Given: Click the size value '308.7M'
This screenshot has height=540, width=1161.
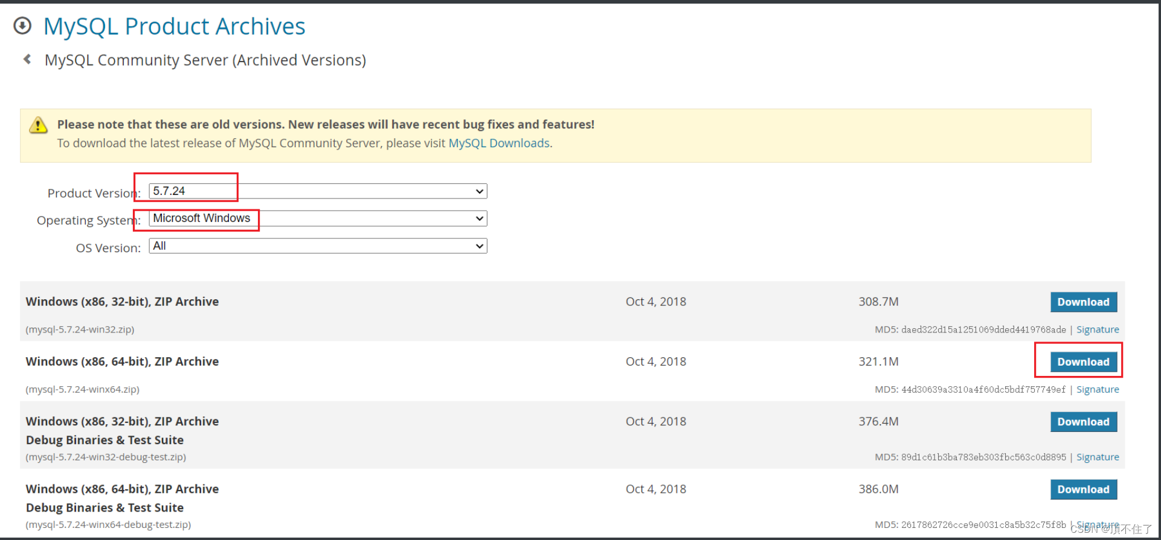Looking at the screenshot, I should [878, 302].
